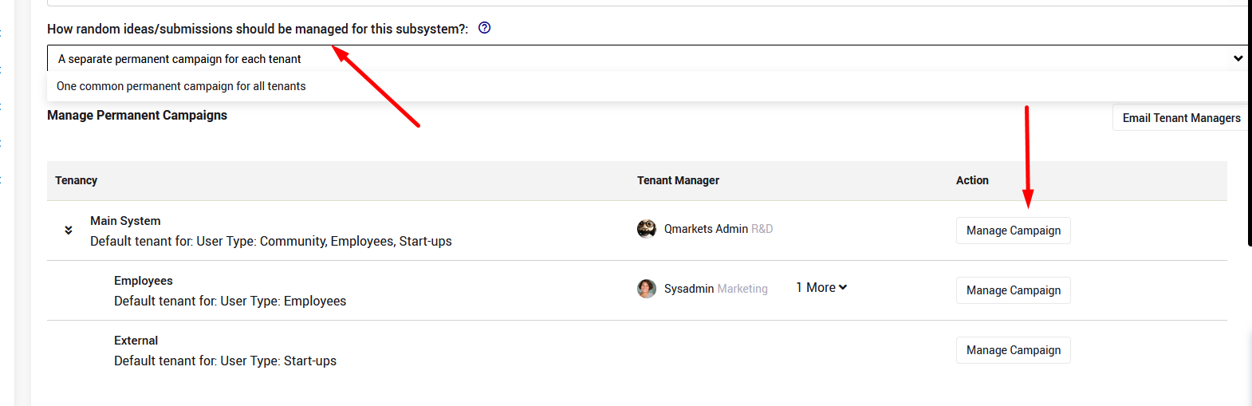Click the Tenant Manager column header
The height and width of the screenshot is (406, 1252).
tap(678, 180)
